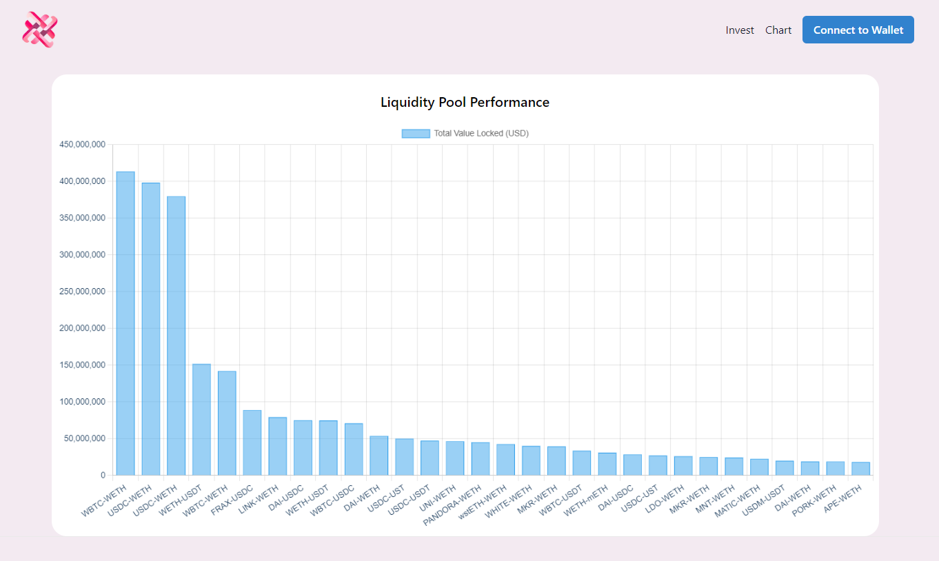Click the Liquidity Pool Performance title
This screenshot has width=939, height=561.
point(465,103)
